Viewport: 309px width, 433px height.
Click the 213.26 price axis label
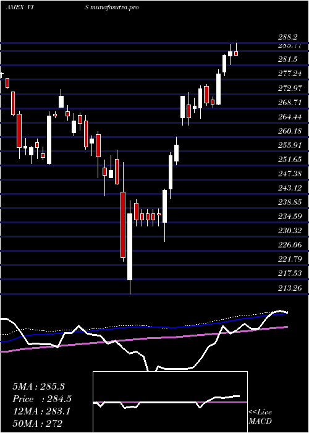pos(290,288)
